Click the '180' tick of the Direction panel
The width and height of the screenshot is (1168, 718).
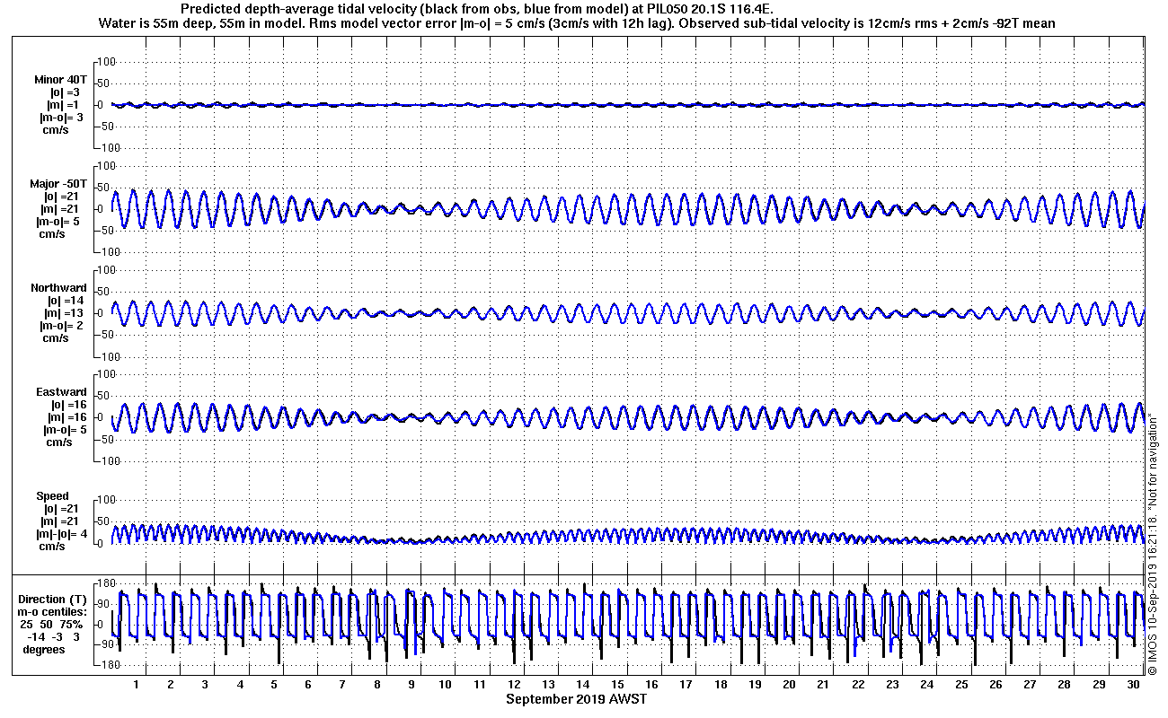coord(107,583)
